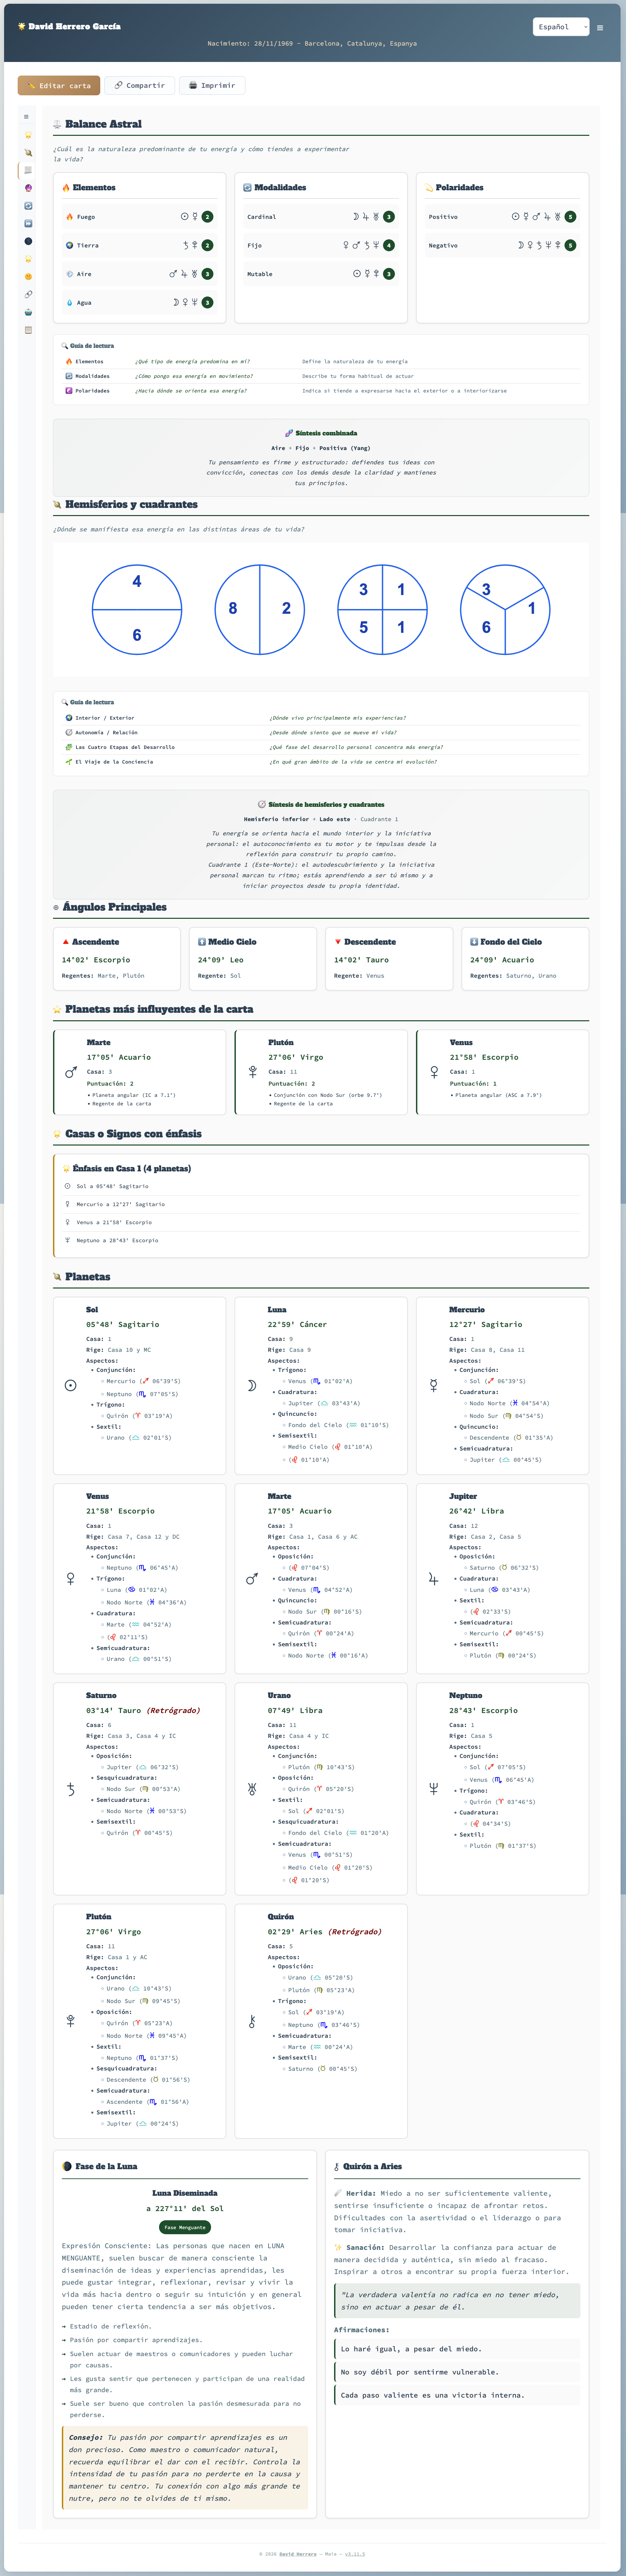Open the Español language dropdown
This screenshot has width=626, height=2576.
561,27
